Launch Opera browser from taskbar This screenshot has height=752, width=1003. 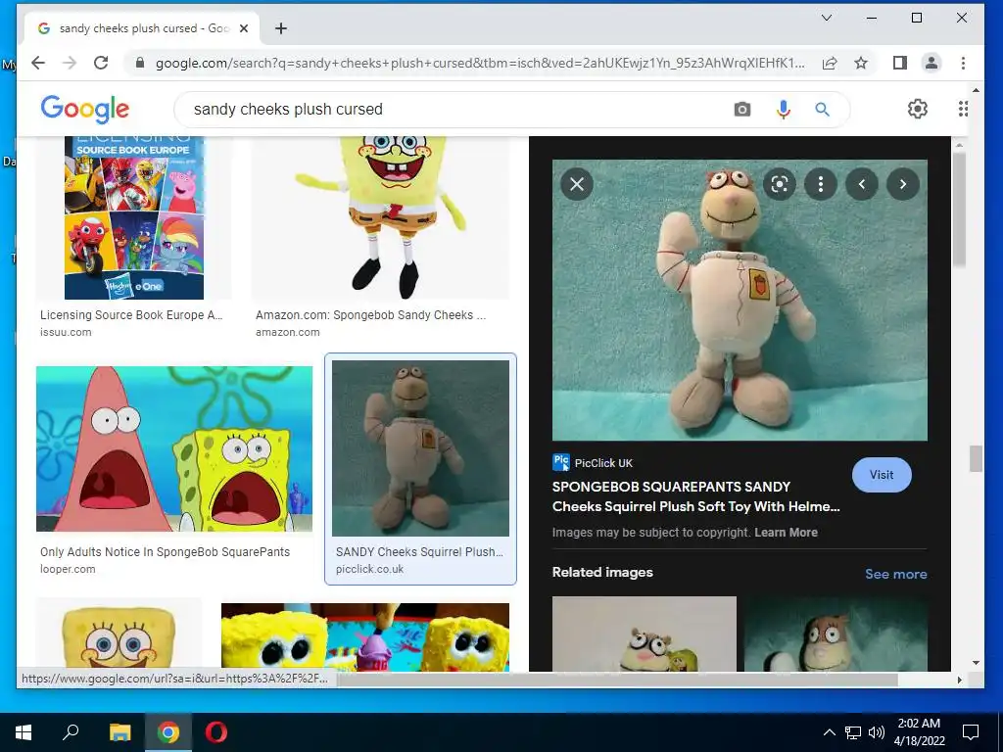pyautogui.click(x=216, y=732)
